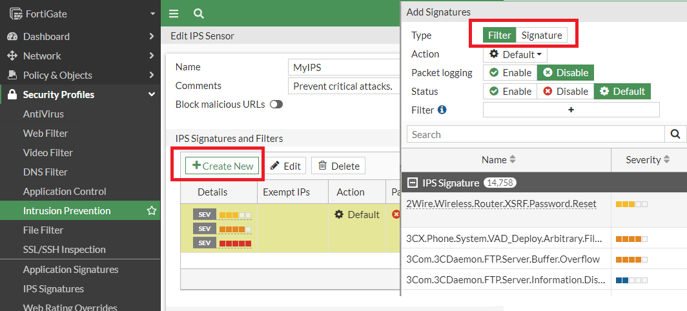Click the signature Search box
This screenshot has height=311, width=687.
tap(536, 134)
